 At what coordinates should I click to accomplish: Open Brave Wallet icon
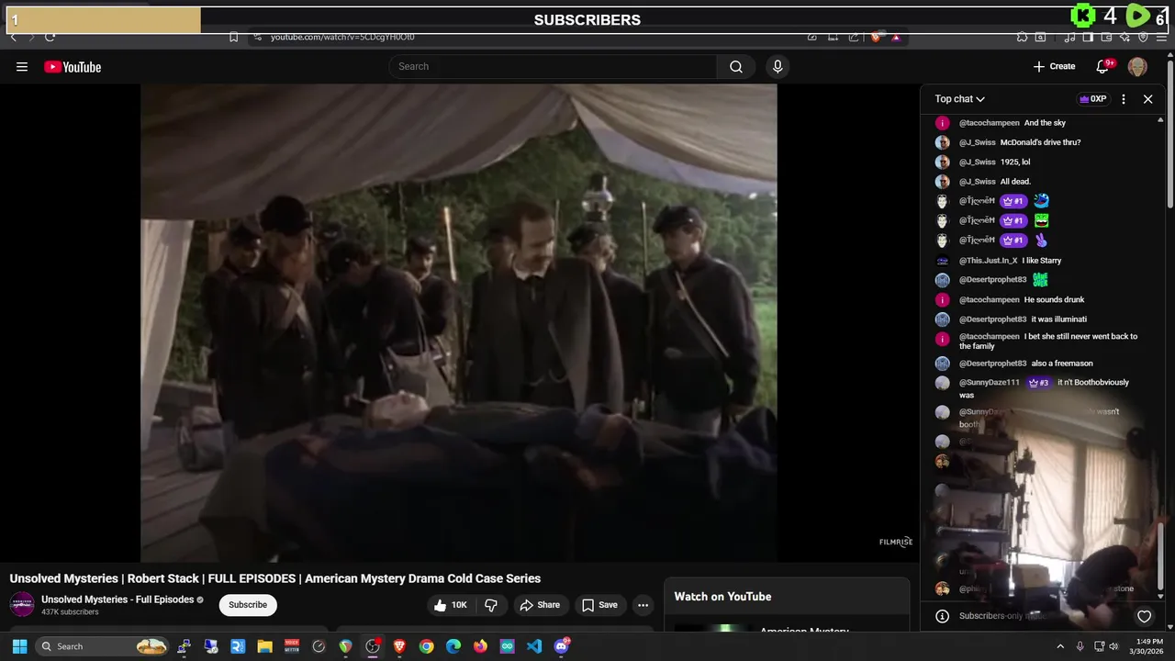pos(1106,38)
